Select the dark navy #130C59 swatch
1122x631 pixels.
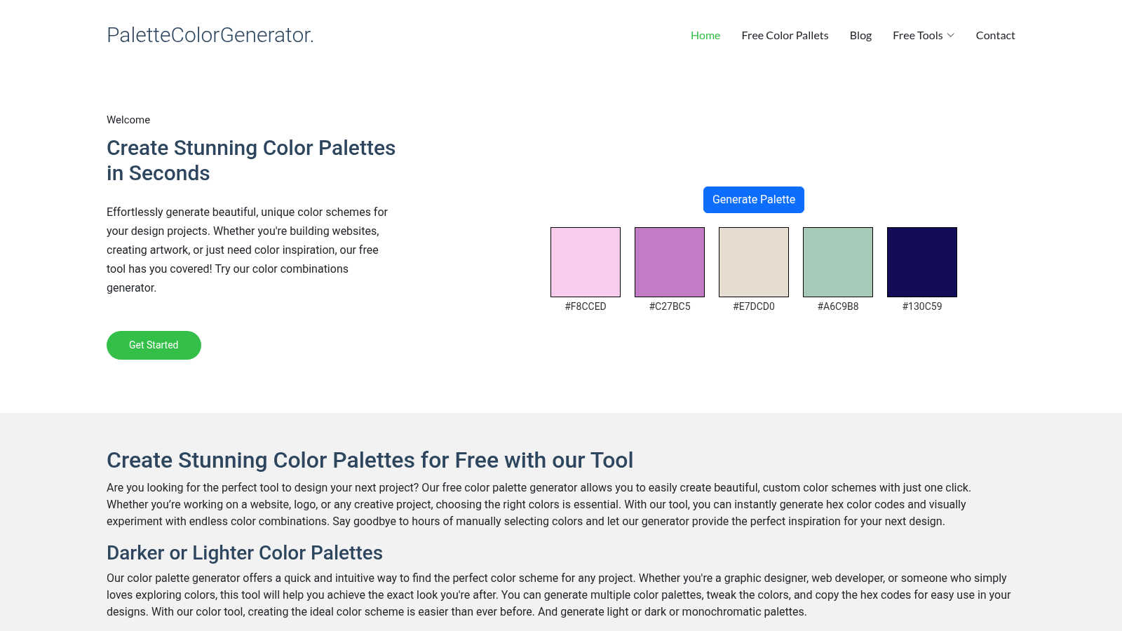coord(922,262)
